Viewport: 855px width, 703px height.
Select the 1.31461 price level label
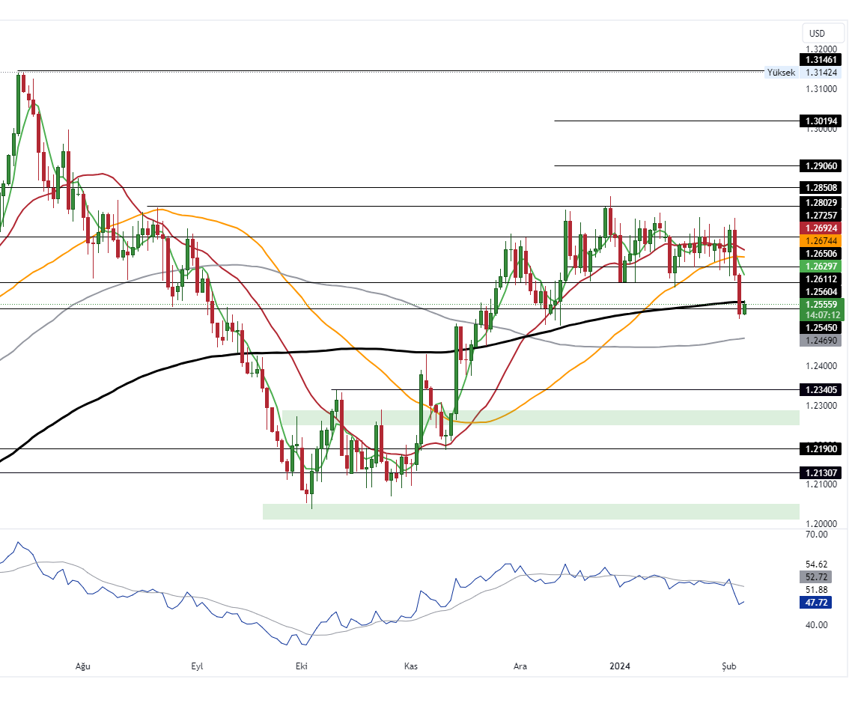[x=821, y=59]
